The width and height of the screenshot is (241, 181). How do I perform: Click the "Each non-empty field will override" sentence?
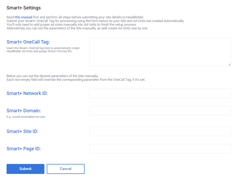point(76,79)
